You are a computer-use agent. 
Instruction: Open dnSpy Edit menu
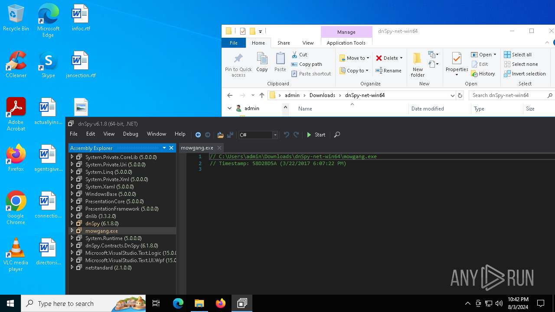(x=91, y=134)
